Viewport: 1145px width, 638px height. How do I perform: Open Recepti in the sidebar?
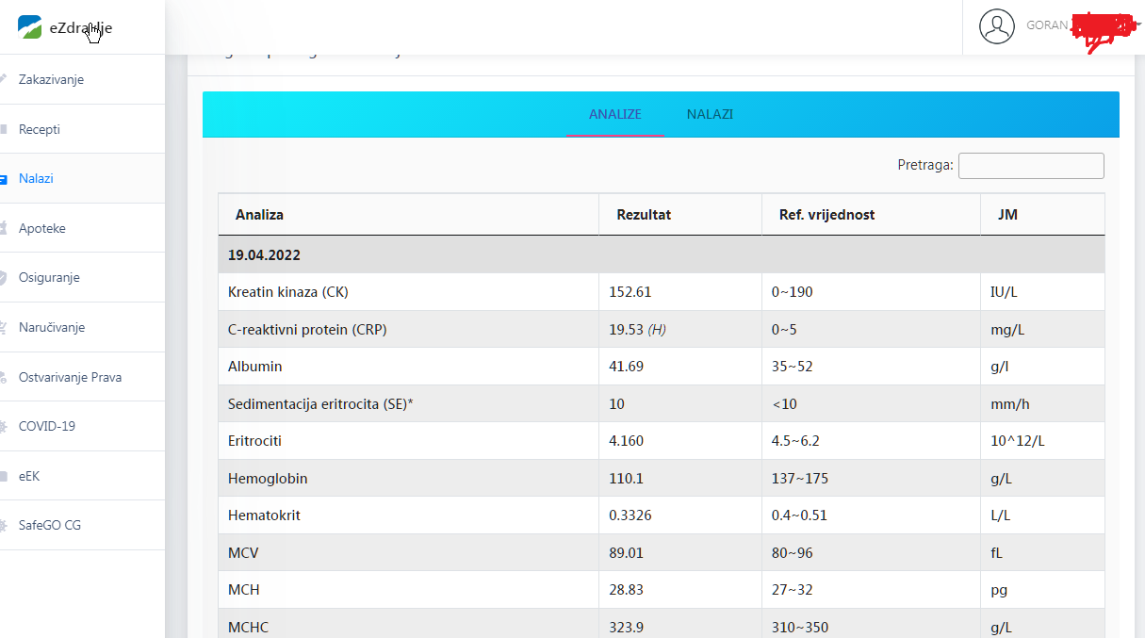pyautogui.click(x=40, y=129)
